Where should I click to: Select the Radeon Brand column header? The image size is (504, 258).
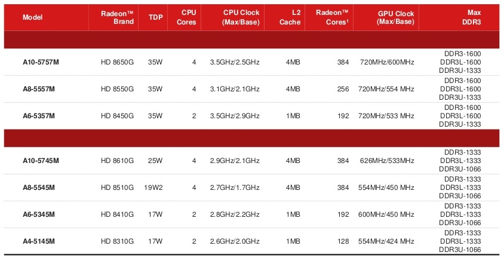(x=117, y=18)
